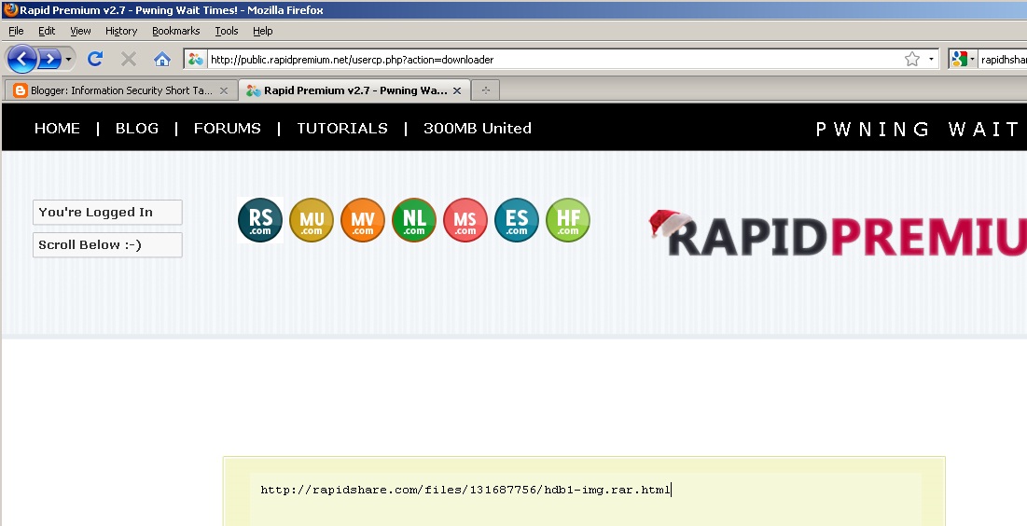Switch to the Blogger Information Security tab
This screenshot has height=526, width=1027.
121,90
